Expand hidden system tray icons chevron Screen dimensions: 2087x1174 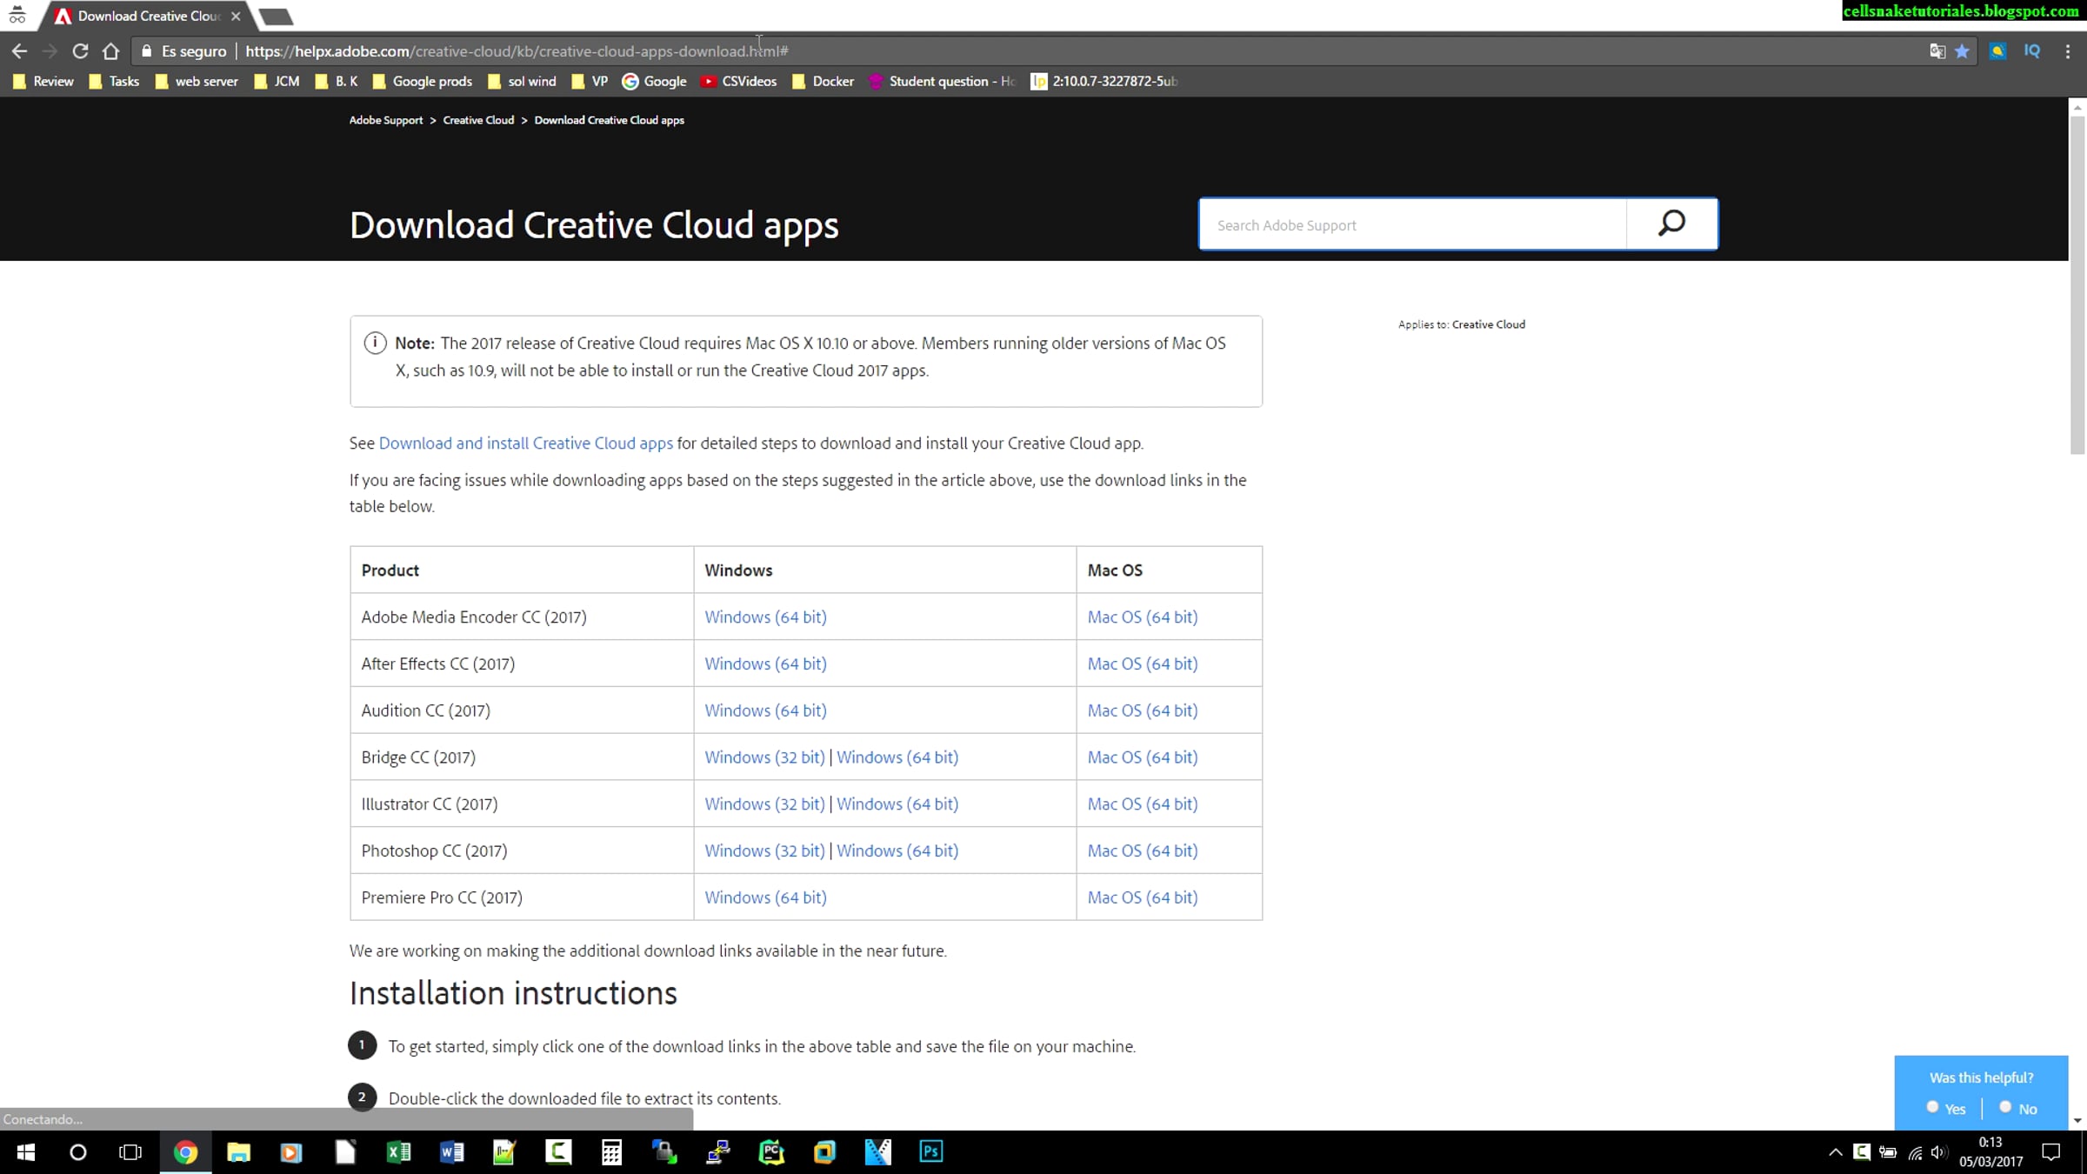pyautogui.click(x=1836, y=1152)
